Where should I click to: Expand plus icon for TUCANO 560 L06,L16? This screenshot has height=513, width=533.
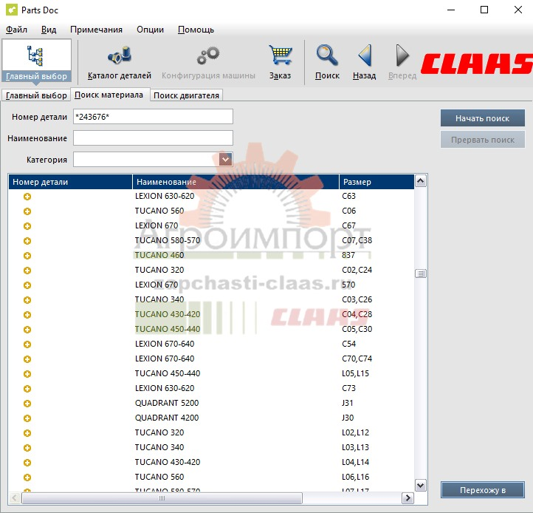tap(27, 478)
